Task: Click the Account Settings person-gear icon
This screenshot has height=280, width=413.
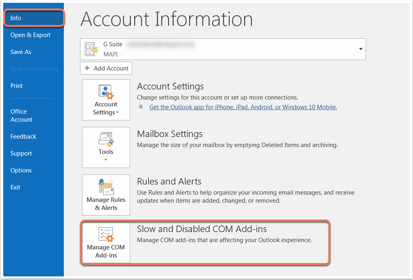Action: 106,92
